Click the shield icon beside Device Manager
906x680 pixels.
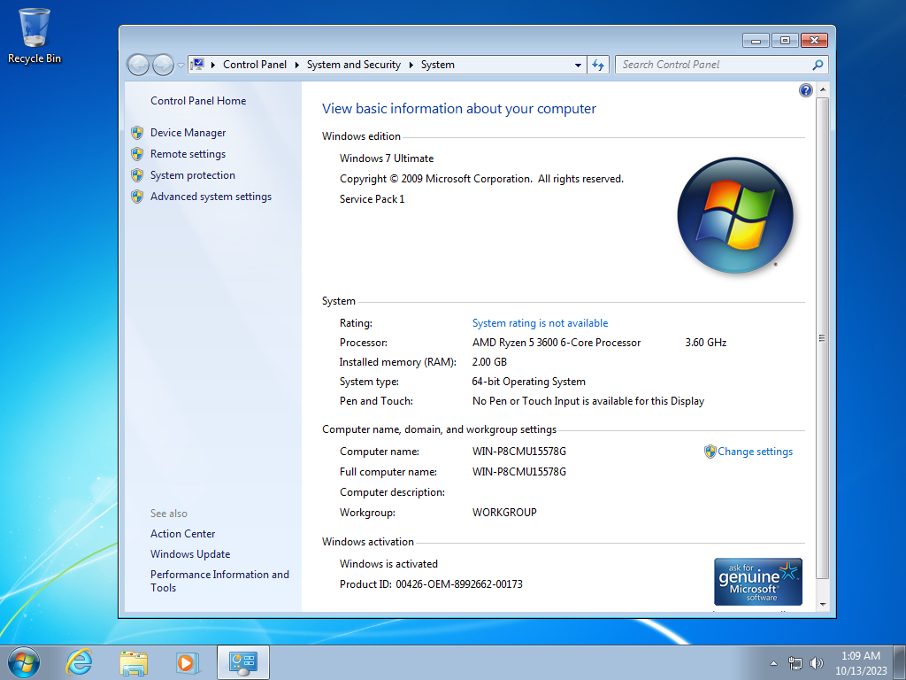(x=137, y=133)
